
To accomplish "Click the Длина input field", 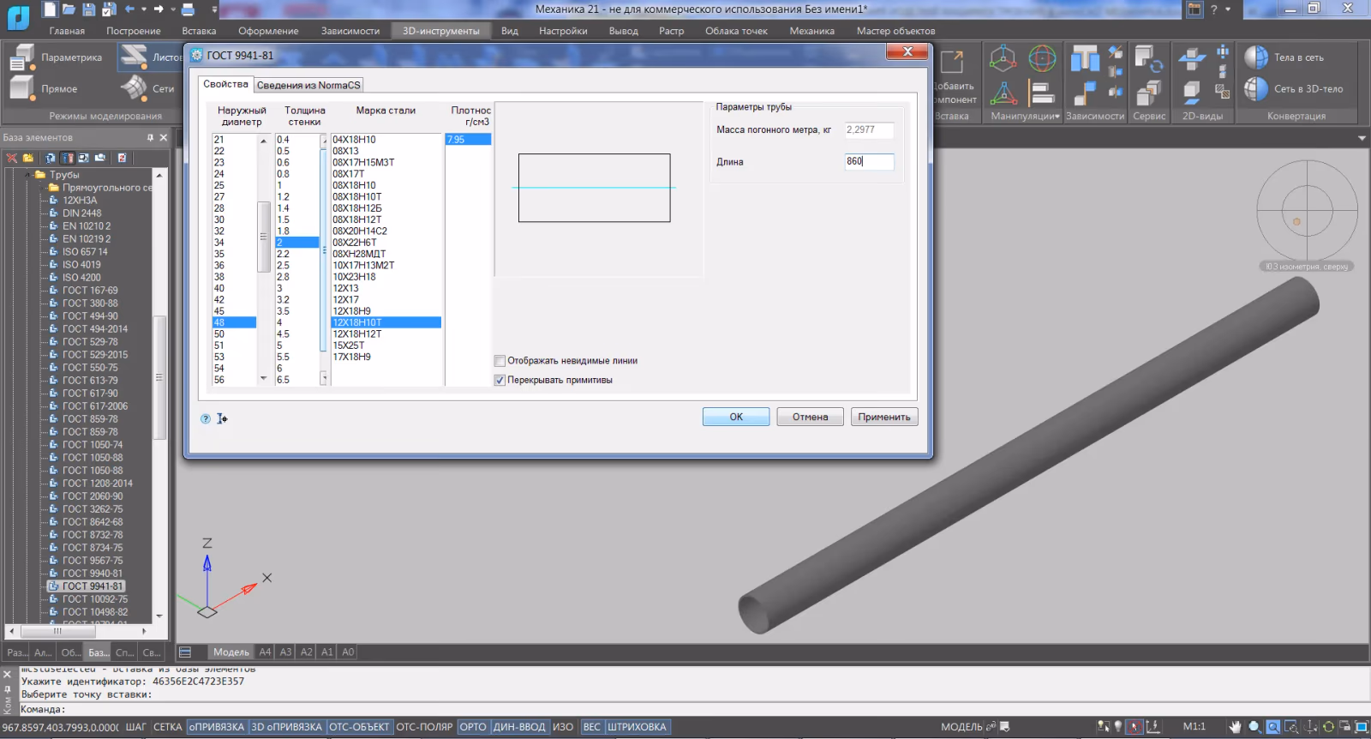I will (869, 161).
